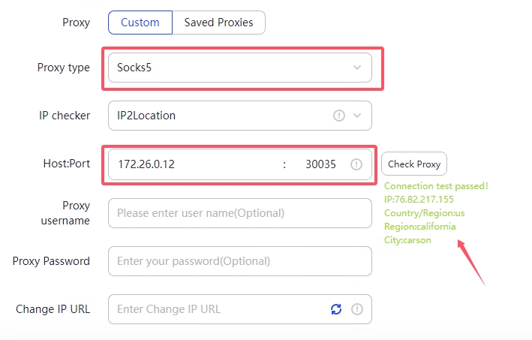
Task: Click the info icon in IP checker field
Action: tap(339, 116)
